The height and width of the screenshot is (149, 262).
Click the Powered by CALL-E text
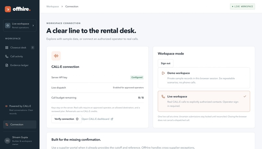pyautogui.click(x=20, y=106)
